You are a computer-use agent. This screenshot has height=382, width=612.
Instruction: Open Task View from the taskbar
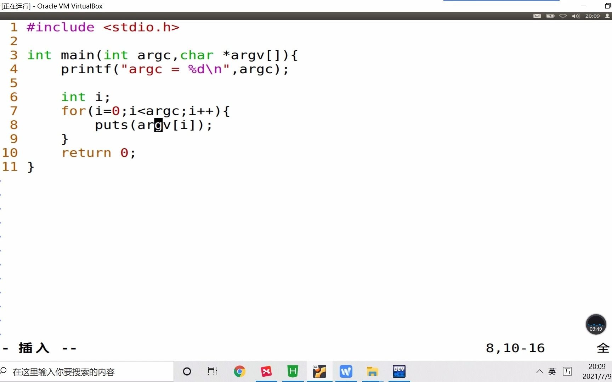click(212, 371)
